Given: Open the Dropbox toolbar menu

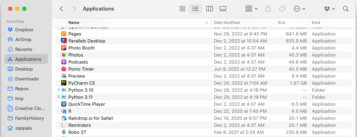Looking at the screenshot, I should (x=329, y=9).
